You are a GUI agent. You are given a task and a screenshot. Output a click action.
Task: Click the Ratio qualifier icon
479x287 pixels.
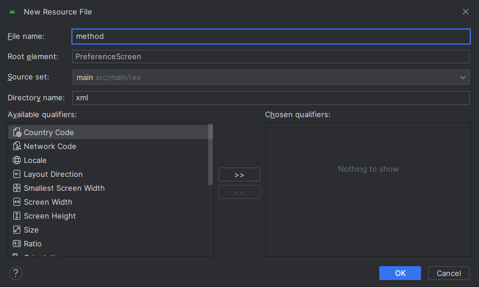pos(17,244)
